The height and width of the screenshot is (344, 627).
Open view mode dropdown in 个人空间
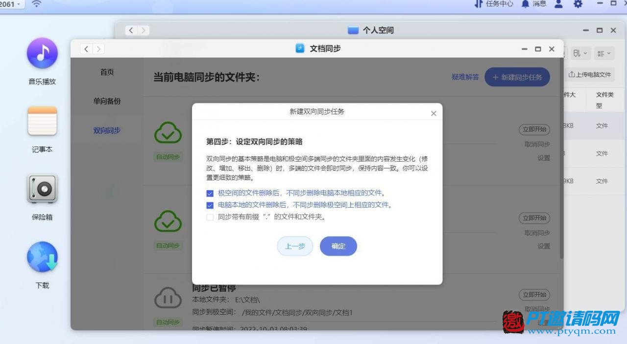coord(603,53)
